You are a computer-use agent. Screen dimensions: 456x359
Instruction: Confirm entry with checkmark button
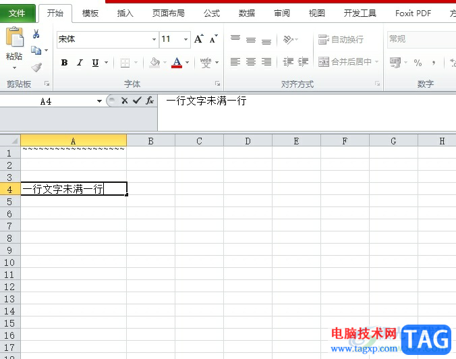click(137, 101)
